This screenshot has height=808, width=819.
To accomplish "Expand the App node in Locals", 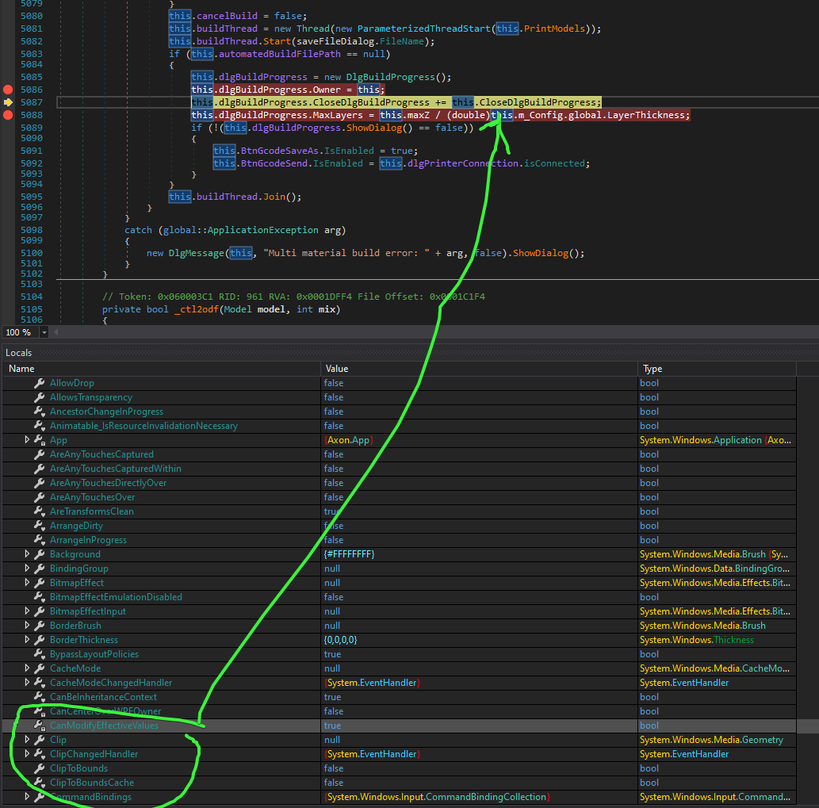I will [27, 440].
